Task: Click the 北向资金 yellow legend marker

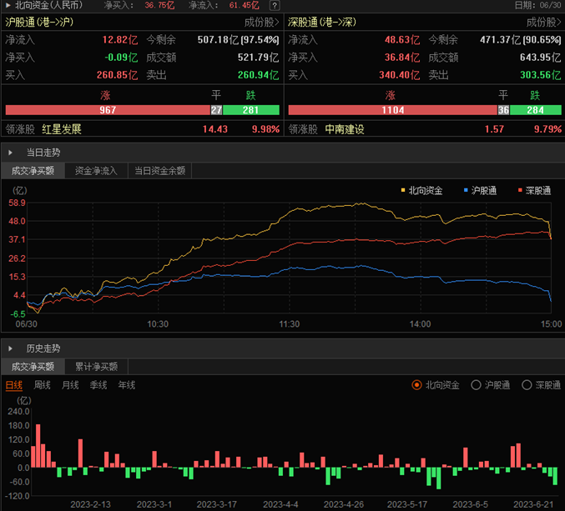Action: tap(403, 191)
